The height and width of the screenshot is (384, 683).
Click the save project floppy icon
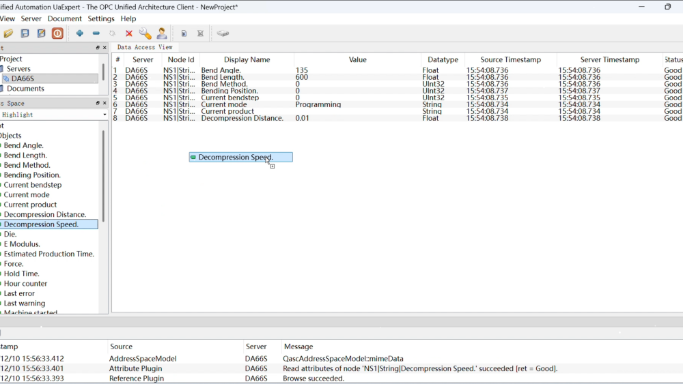click(x=25, y=33)
